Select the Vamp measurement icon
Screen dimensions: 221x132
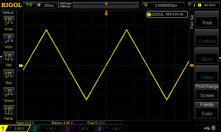click(9, 111)
